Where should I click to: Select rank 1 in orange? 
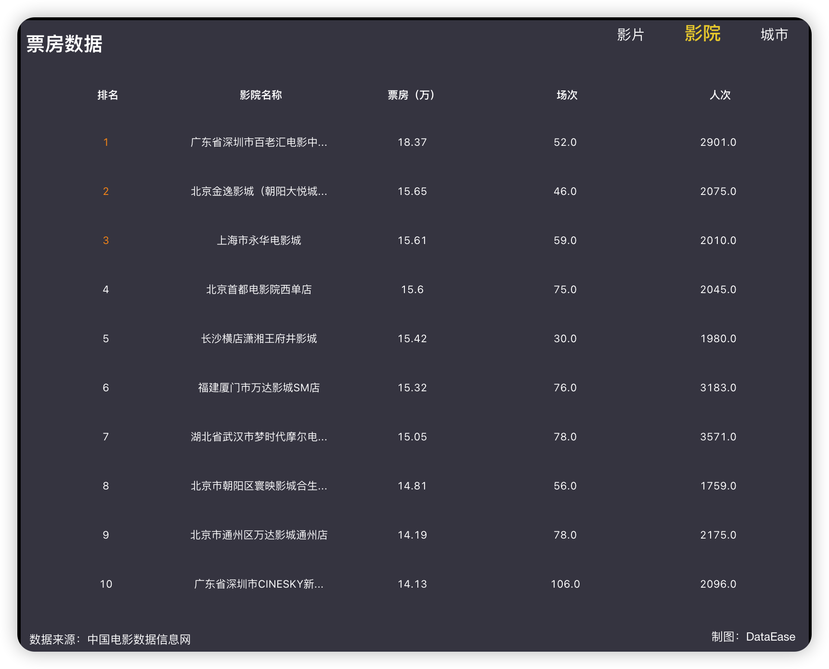coord(106,142)
